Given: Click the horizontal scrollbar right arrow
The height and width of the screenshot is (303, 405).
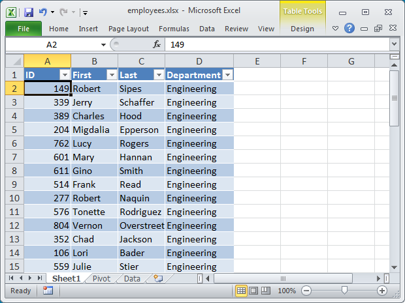Looking at the screenshot, I should pos(378,278).
